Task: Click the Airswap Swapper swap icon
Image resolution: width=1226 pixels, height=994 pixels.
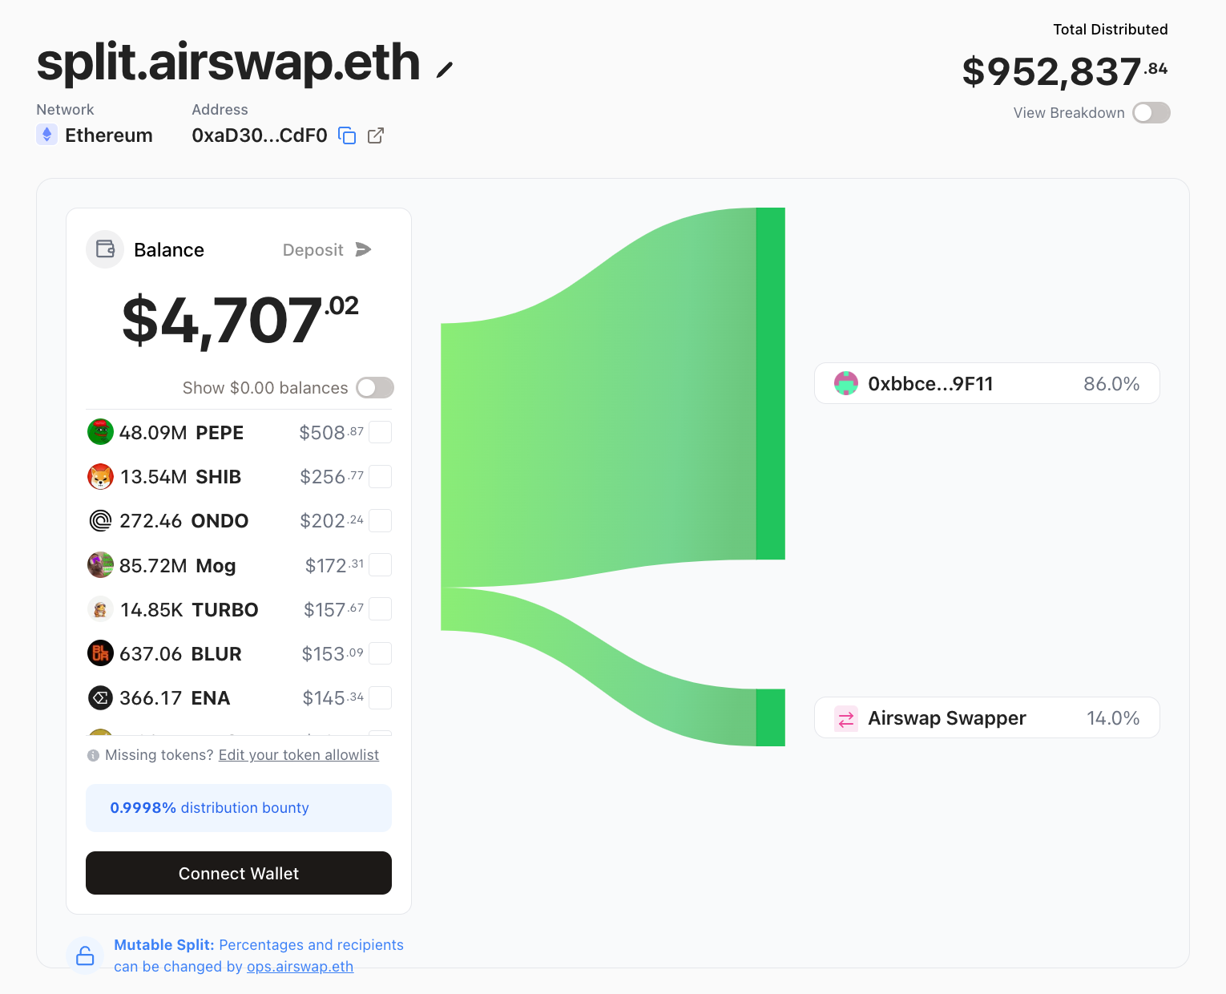Action: [x=846, y=718]
